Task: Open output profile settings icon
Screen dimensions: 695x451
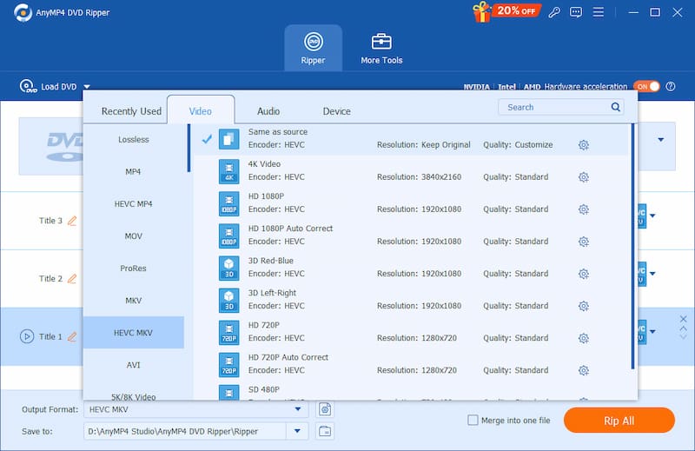Action: [325, 409]
